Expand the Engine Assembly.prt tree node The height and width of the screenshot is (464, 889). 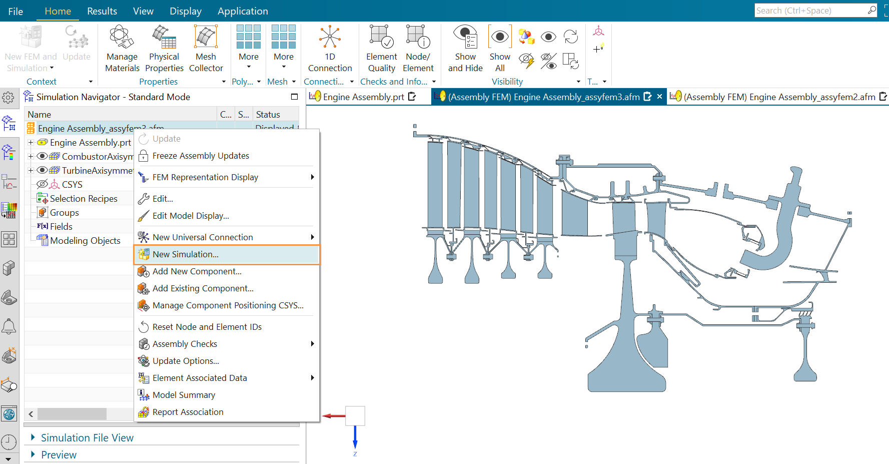31,143
